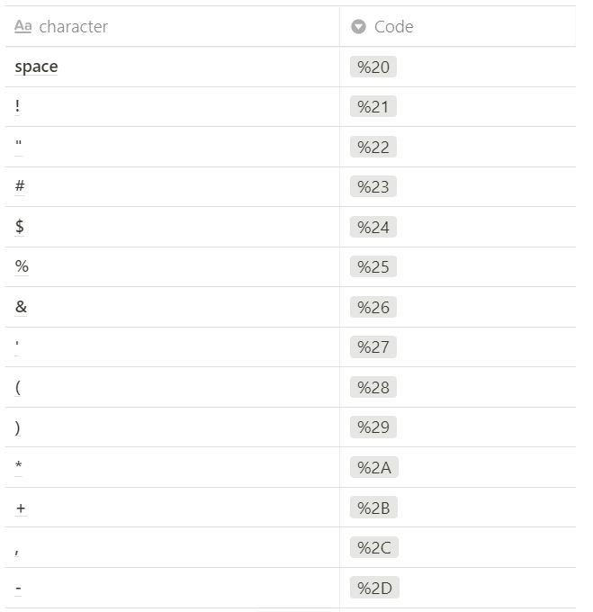Open the character column header menu

pyautogui.click(x=73, y=27)
